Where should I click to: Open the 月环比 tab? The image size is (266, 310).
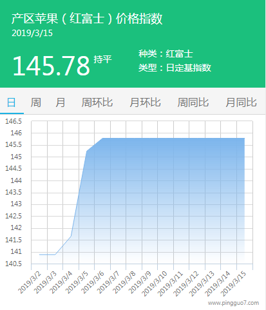point(145,102)
